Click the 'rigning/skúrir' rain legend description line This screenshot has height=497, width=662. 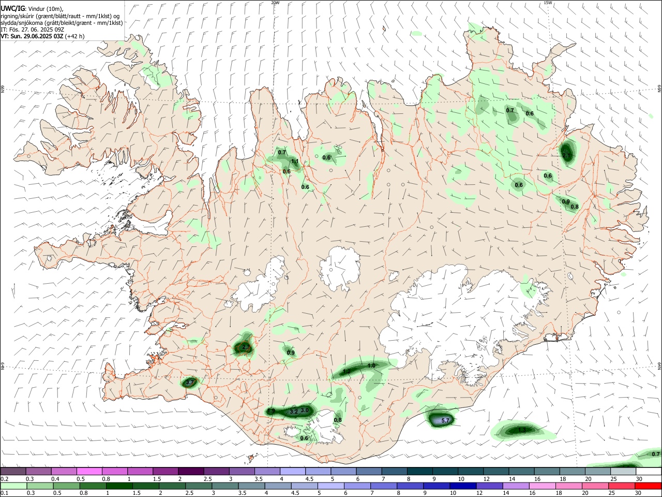click(x=60, y=16)
